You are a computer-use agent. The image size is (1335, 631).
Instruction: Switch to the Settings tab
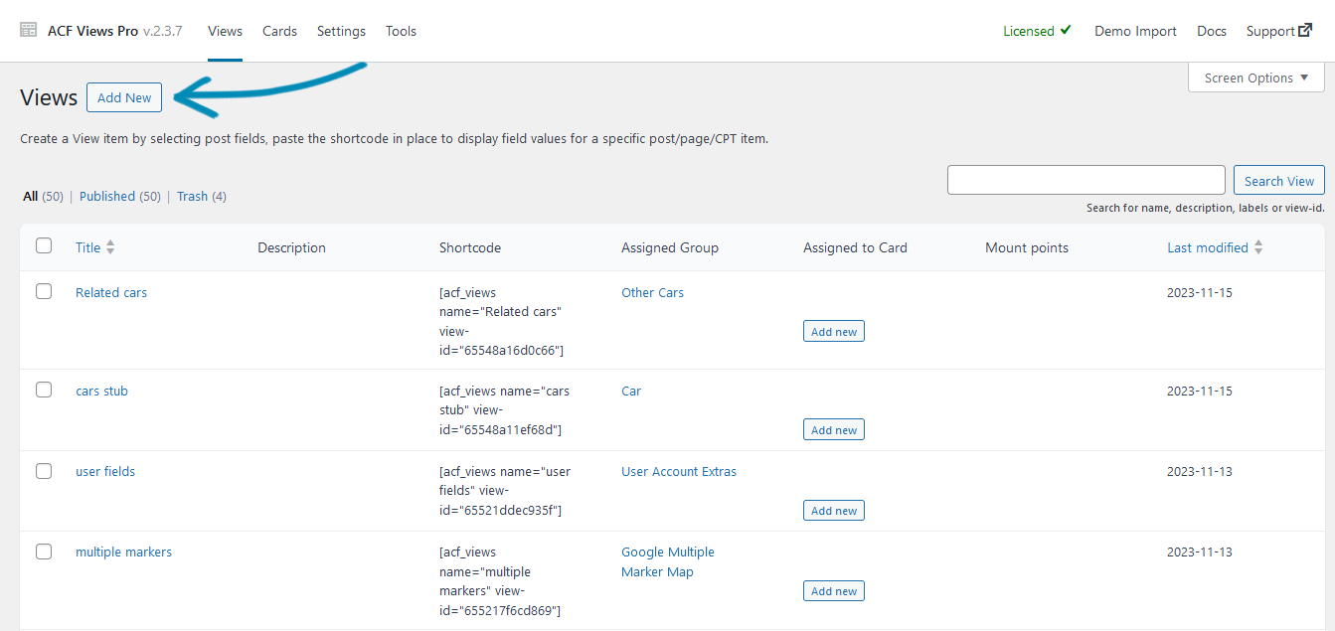click(x=341, y=31)
